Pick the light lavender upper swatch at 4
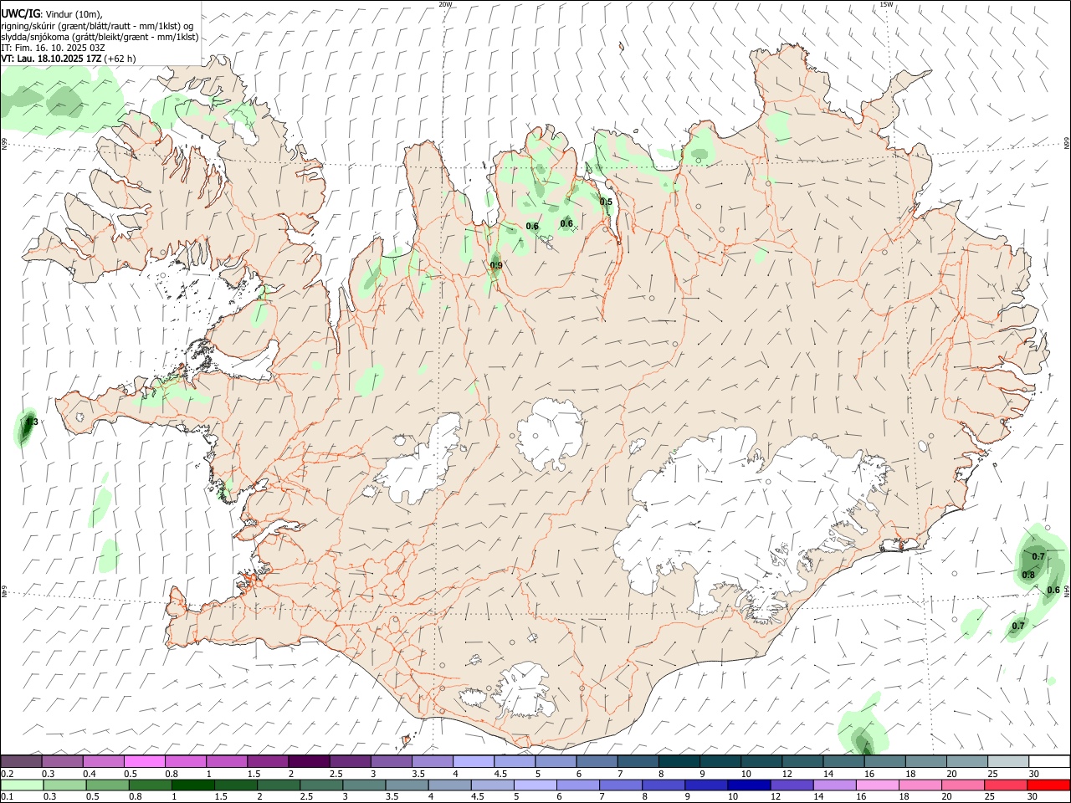The width and height of the screenshot is (1071, 803). [473, 761]
